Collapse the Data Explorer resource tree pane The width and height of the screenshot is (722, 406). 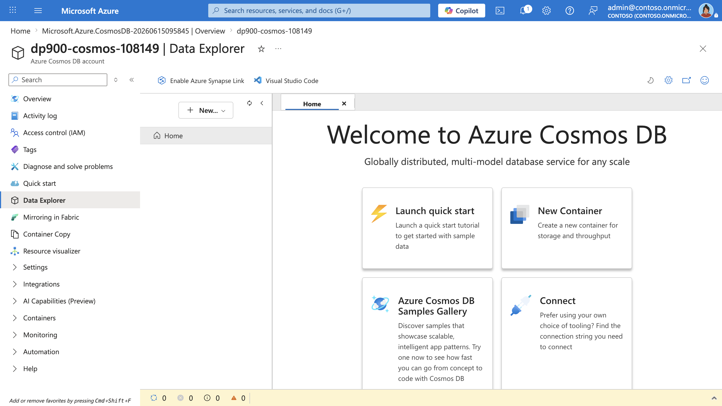pyautogui.click(x=262, y=103)
